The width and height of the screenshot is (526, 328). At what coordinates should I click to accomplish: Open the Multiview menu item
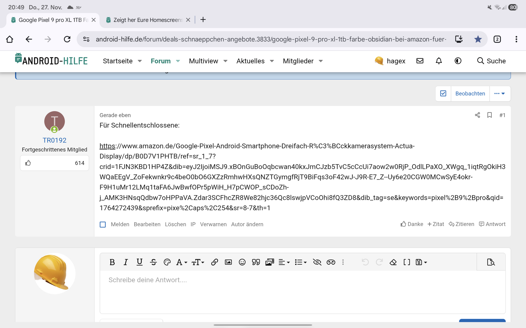click(203, 61)
